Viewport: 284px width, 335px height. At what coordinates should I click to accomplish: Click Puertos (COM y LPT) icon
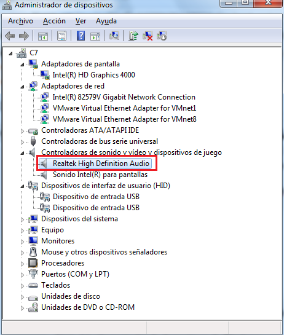click(33, 274)
